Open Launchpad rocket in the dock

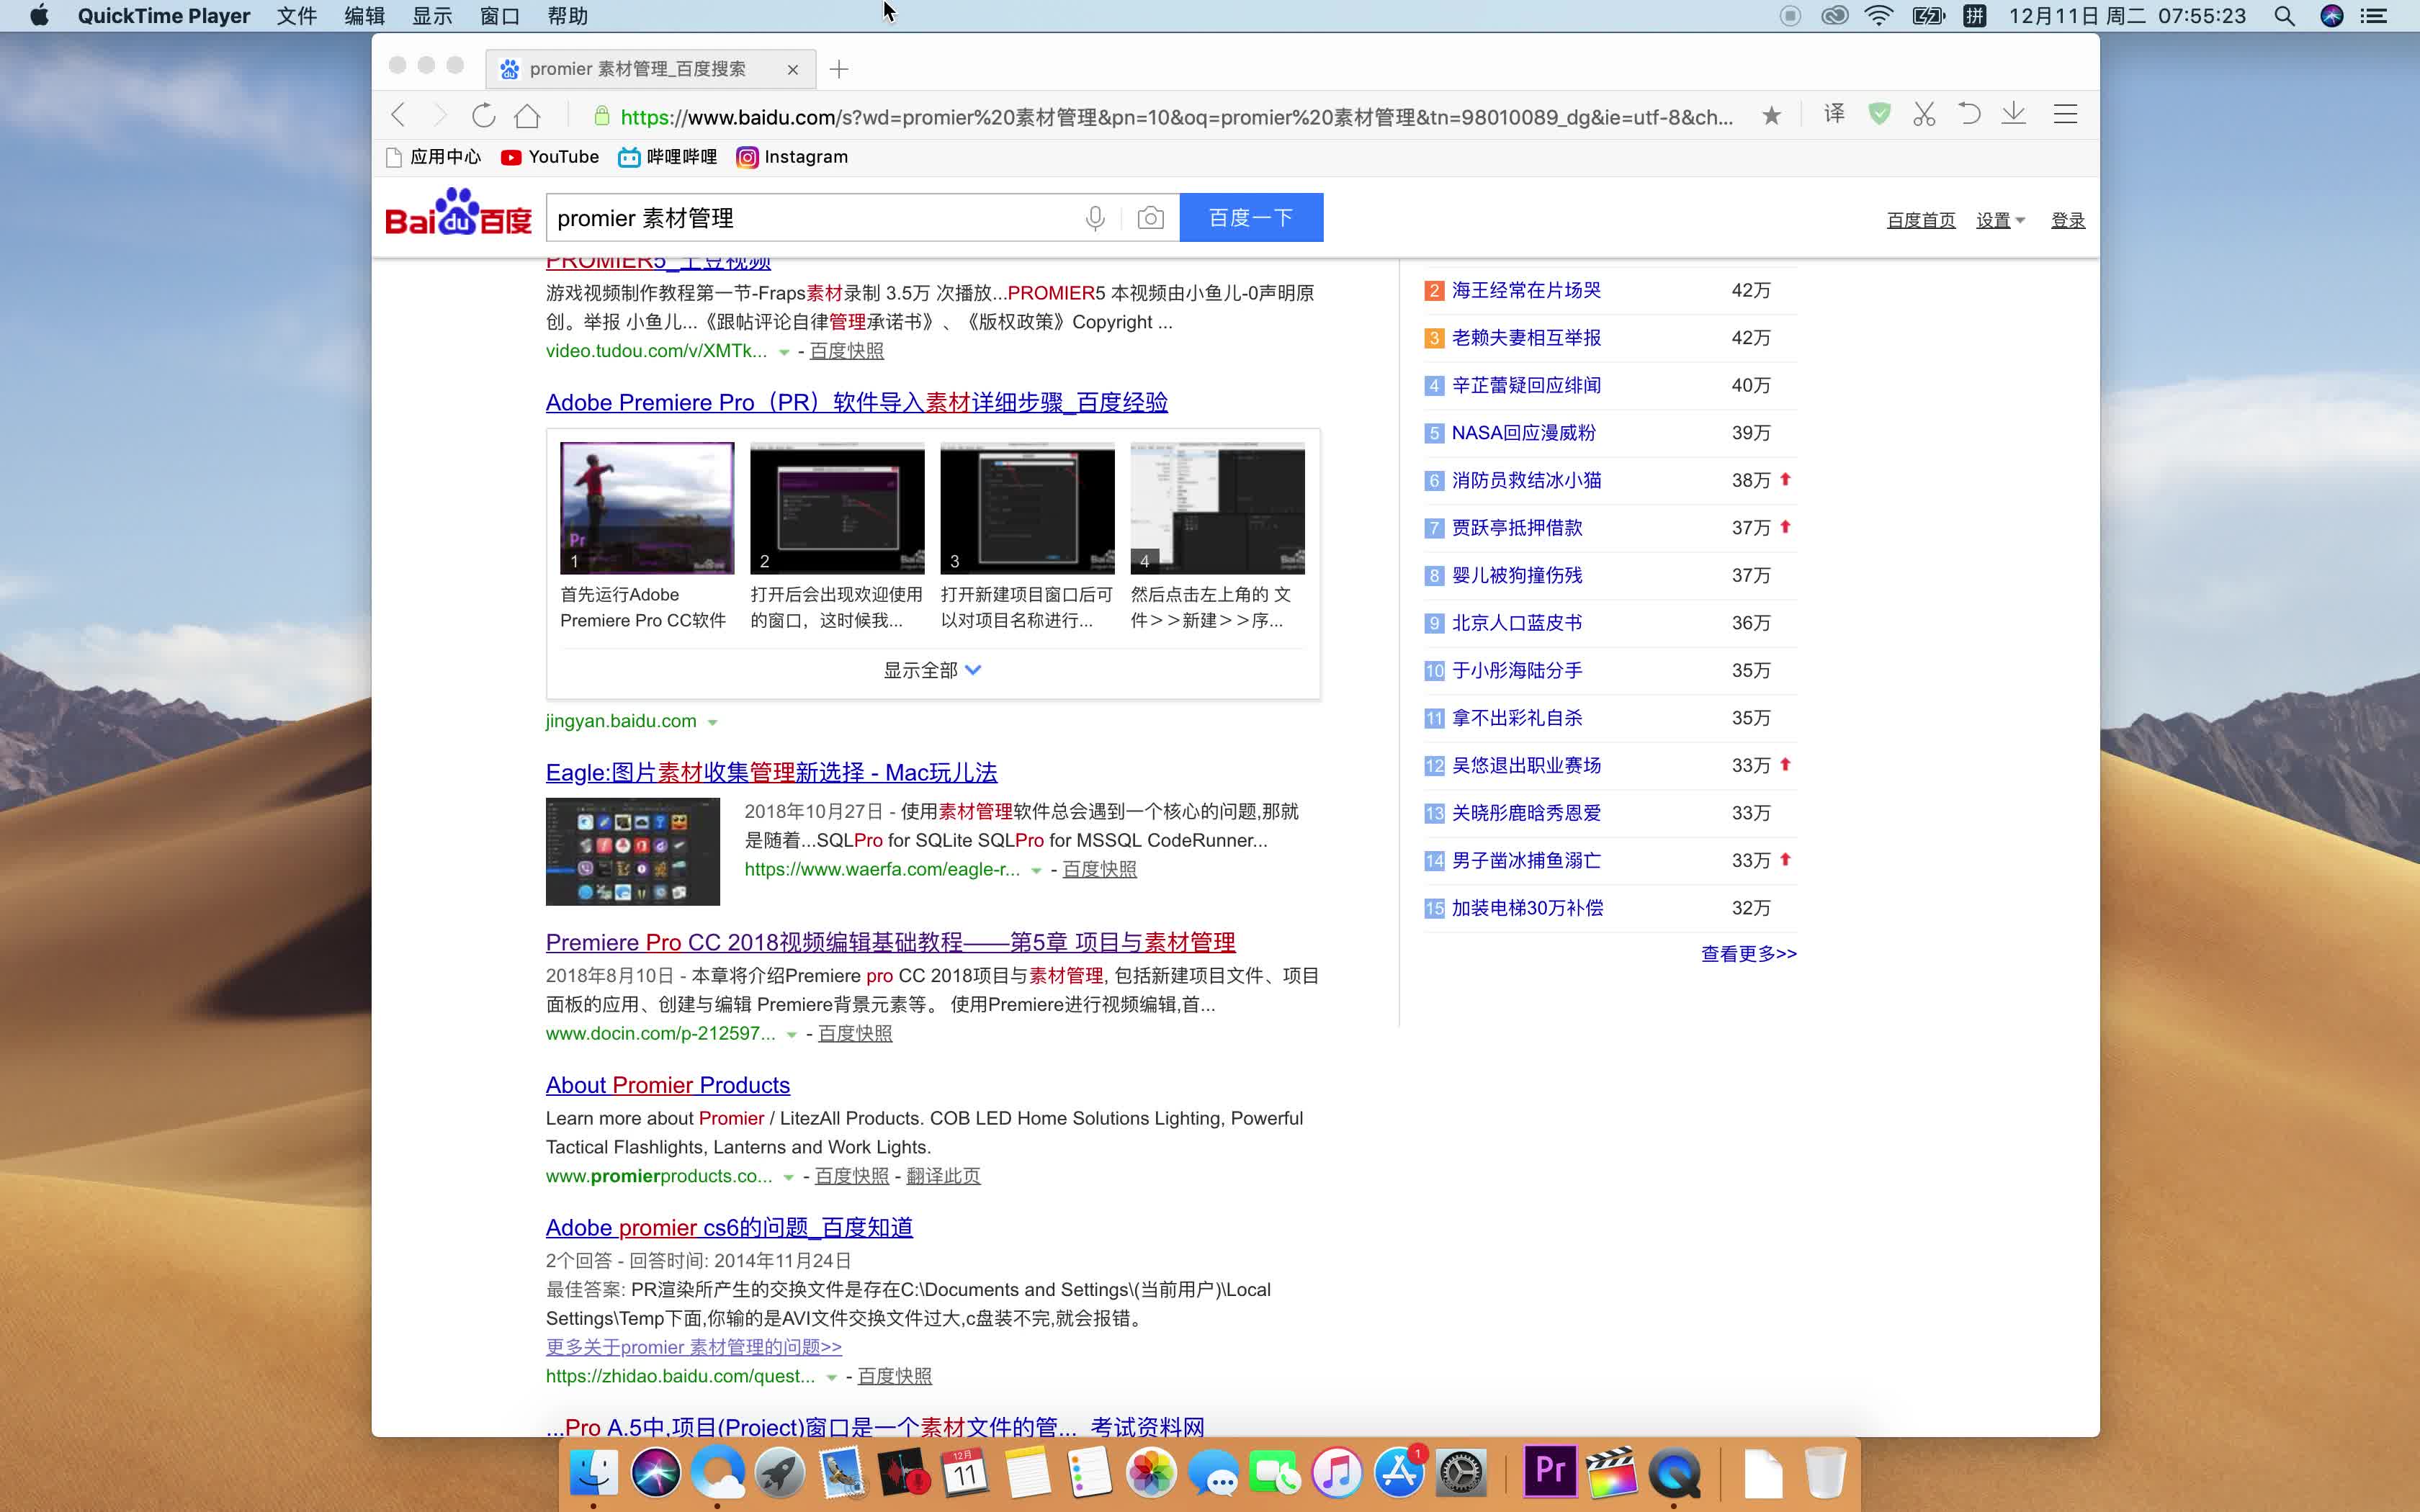coord(780,1472)
